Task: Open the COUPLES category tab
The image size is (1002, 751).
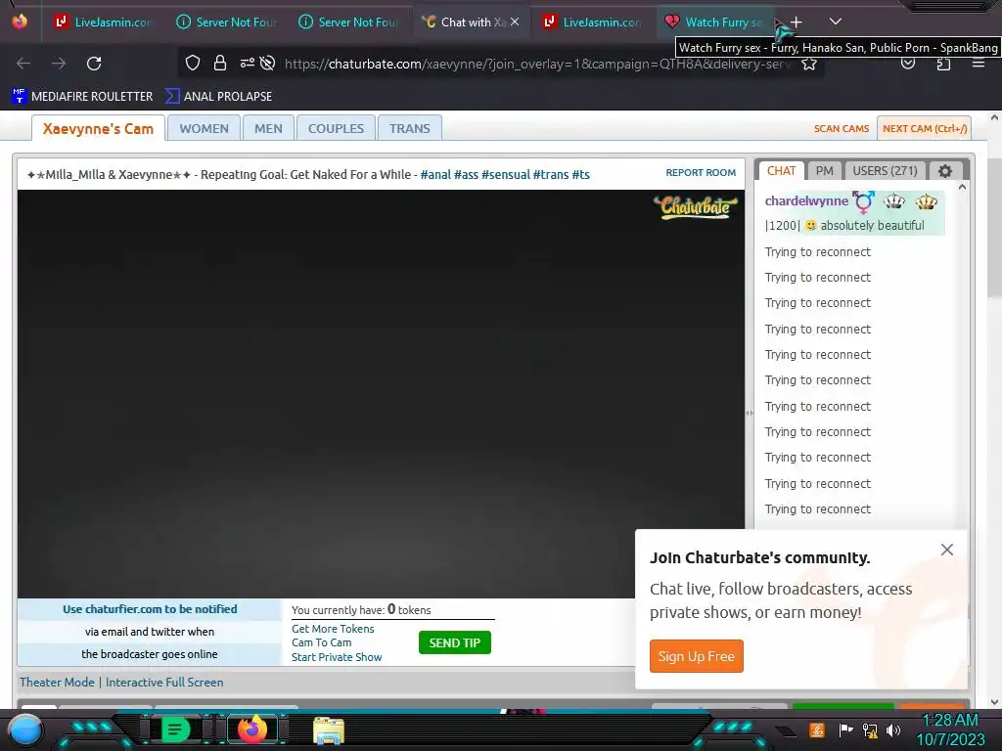Action: [x=337, y=128]
